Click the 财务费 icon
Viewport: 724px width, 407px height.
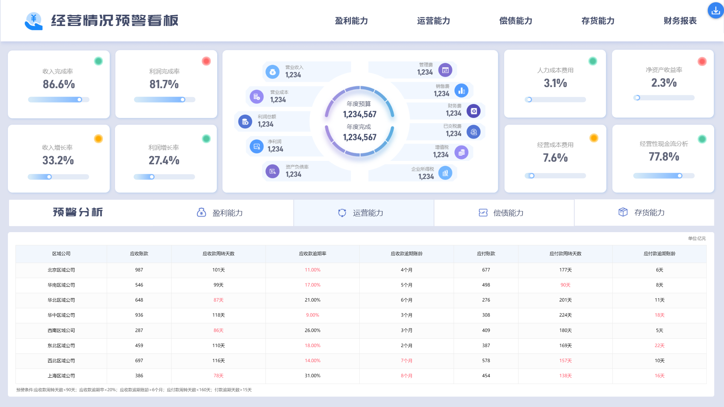pos(474,111)
